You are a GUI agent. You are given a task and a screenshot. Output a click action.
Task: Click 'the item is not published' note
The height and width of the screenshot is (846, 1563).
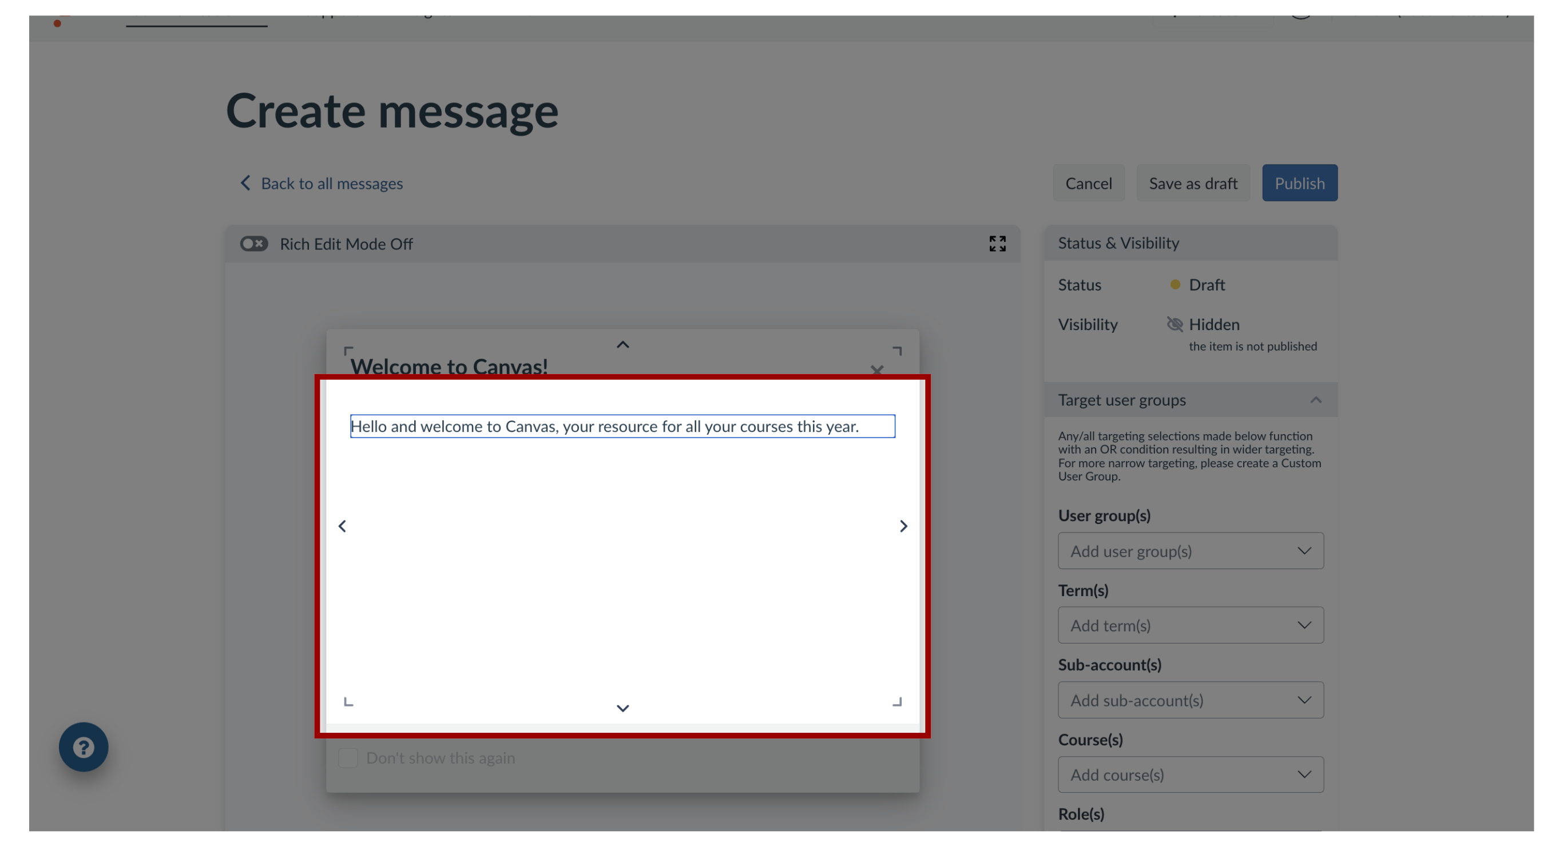tap(1252, 346)
